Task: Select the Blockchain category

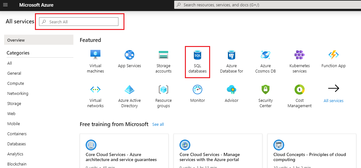Action: [x=17, y=164]
